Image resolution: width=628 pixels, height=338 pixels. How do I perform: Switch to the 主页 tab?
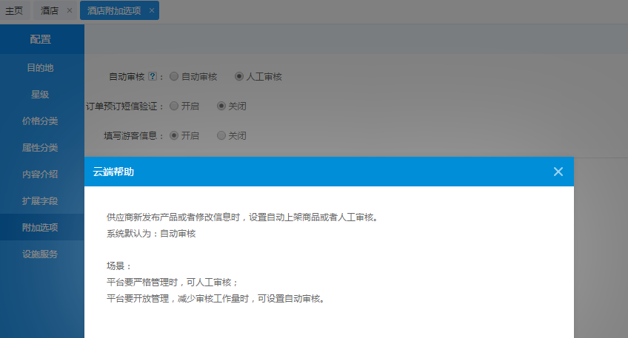14,10
